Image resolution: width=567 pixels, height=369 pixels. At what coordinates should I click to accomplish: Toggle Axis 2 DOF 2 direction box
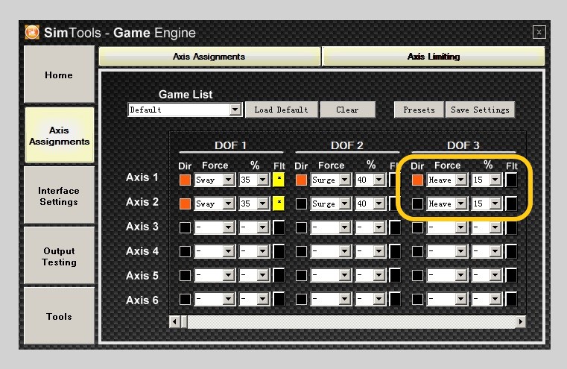tap(301, 204)
